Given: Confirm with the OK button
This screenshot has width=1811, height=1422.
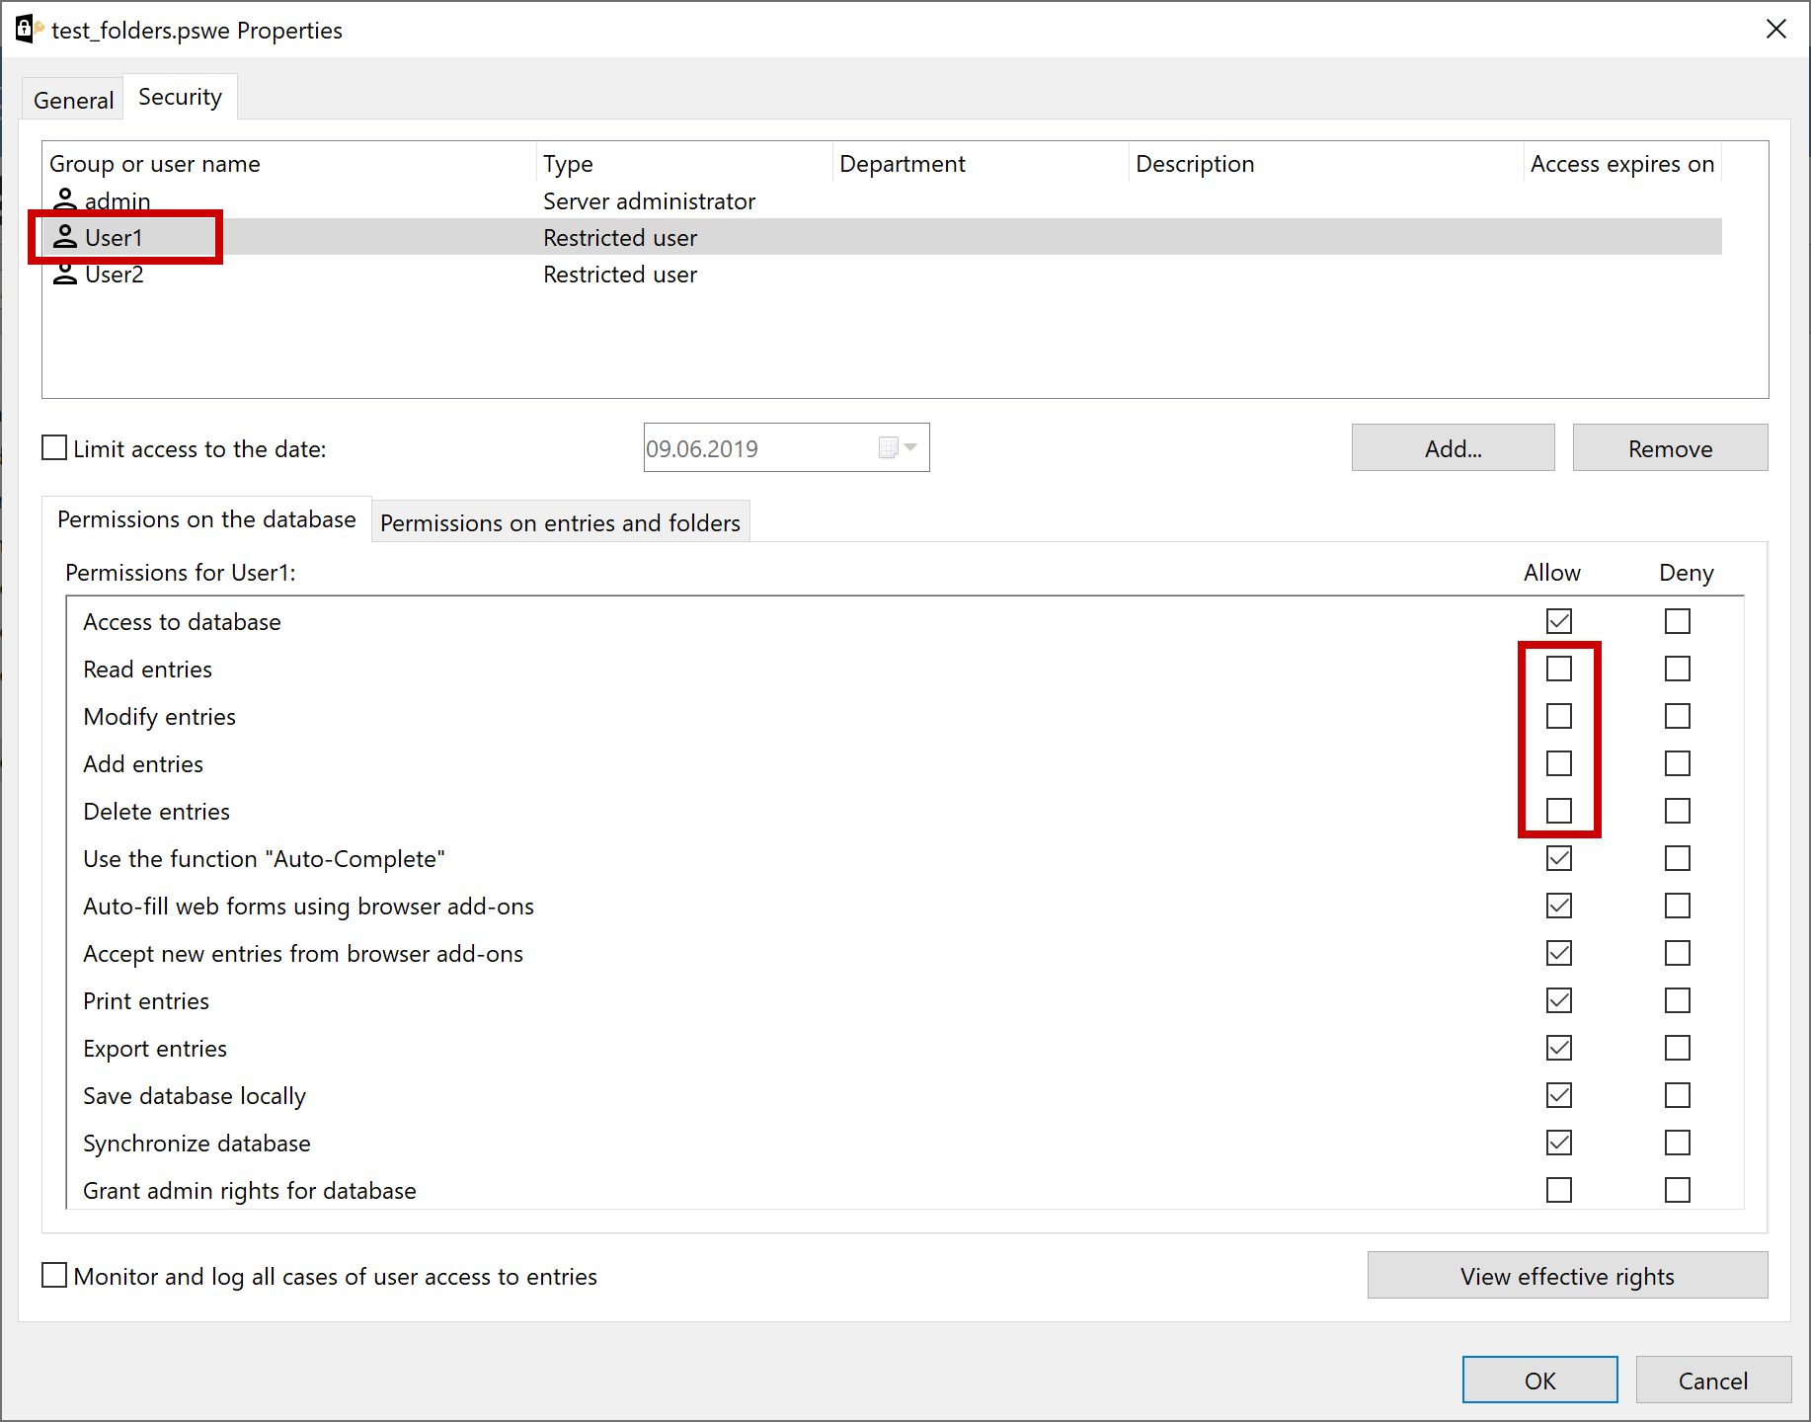Looking at the screenshot, I should click(1539, 1381).
